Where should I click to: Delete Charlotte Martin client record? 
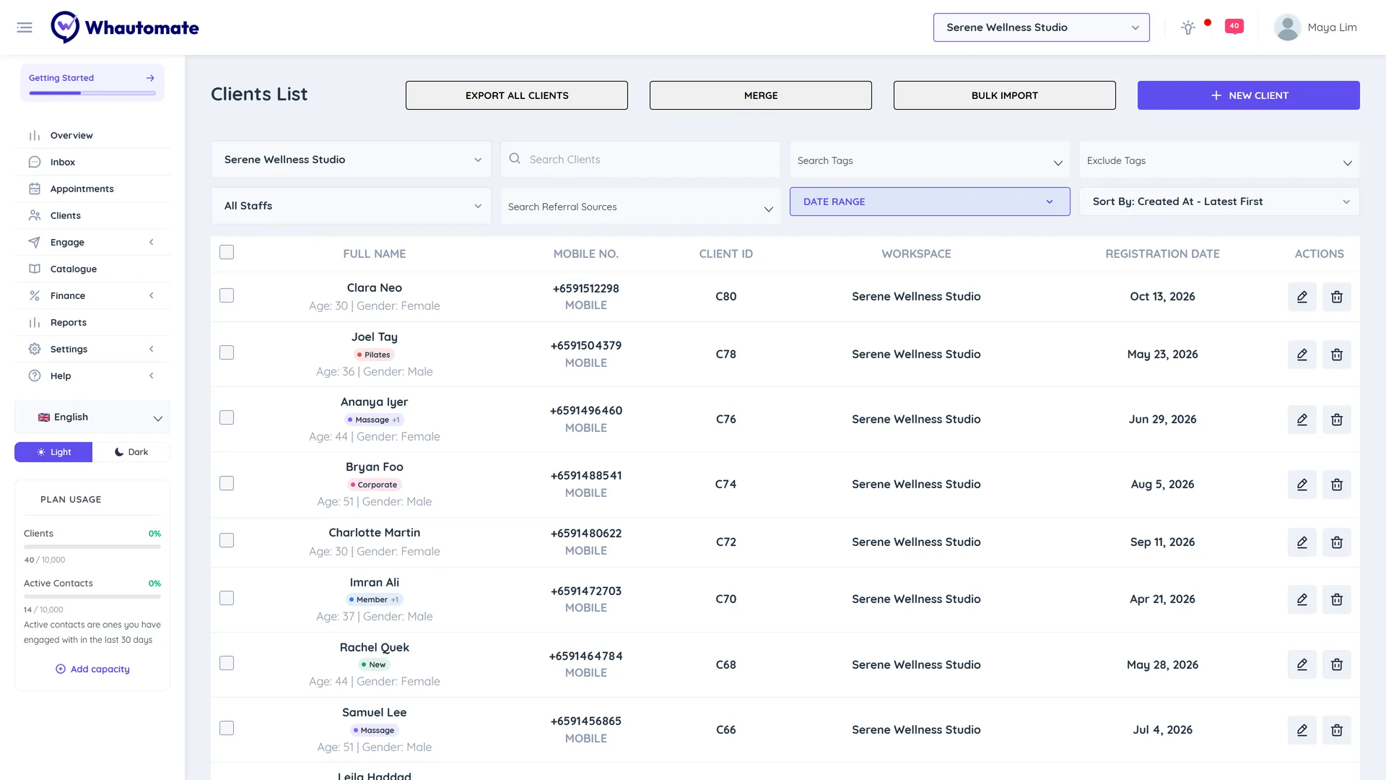[x=1336, y=542]
